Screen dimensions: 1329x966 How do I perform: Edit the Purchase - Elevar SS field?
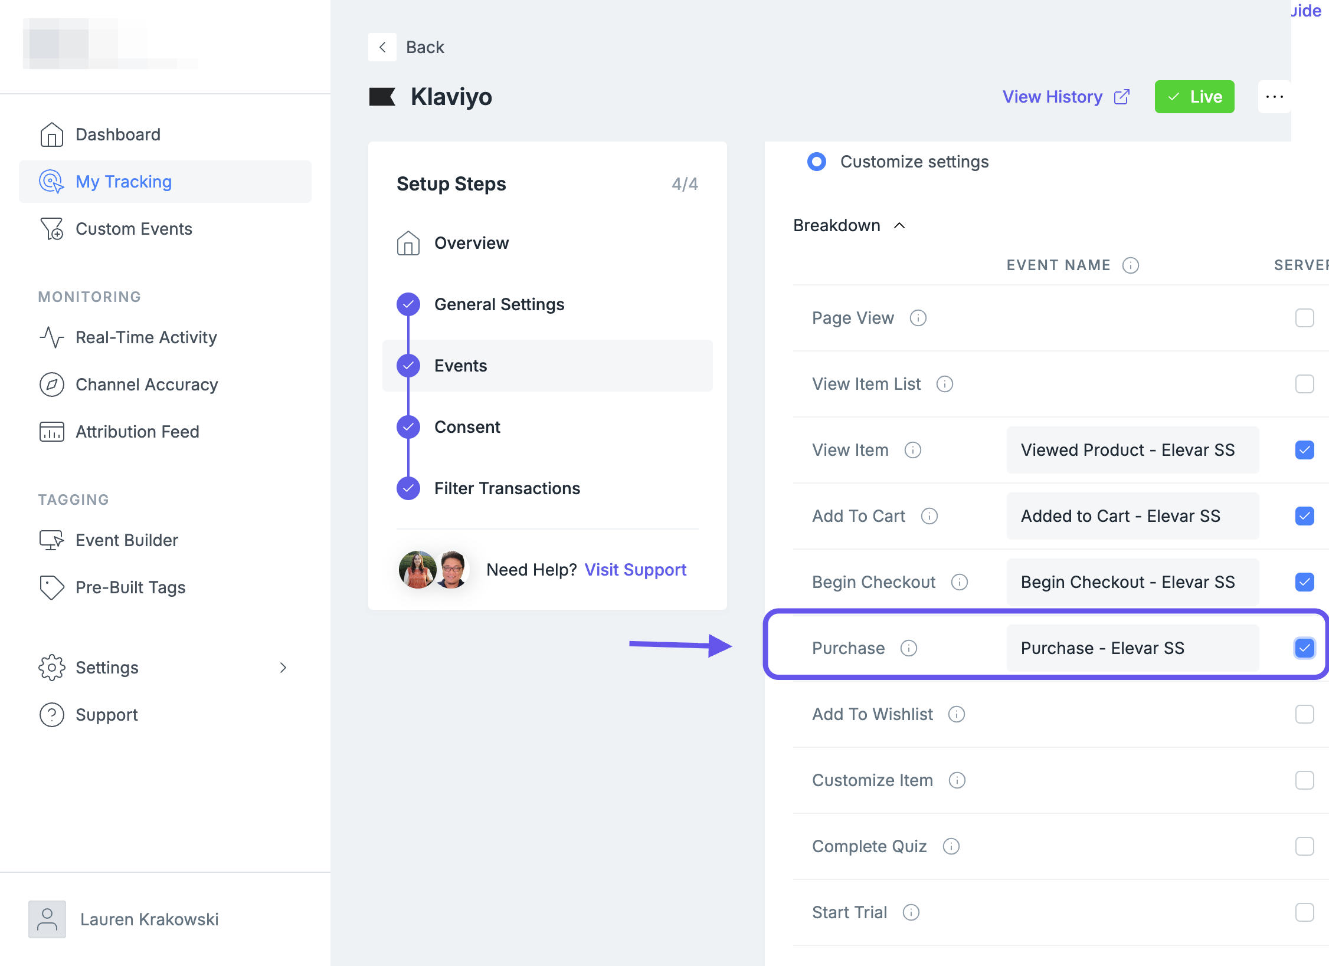coord(1133,648)
